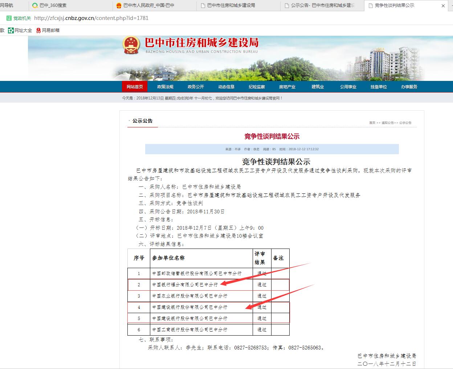Go to 网站首页 in the navigation bar
This screenshot has height=369, width=453.
[x=135, y=87]
